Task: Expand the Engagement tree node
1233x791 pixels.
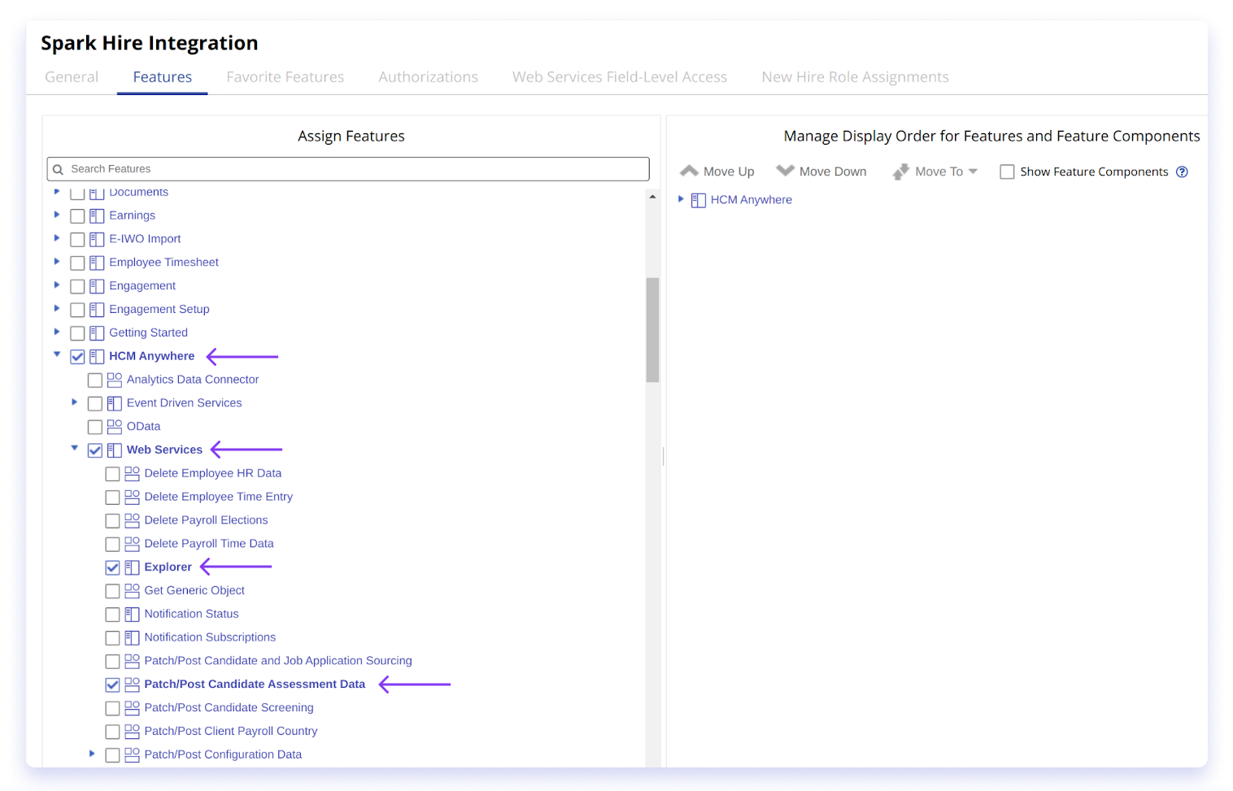Action: (57, 285)
